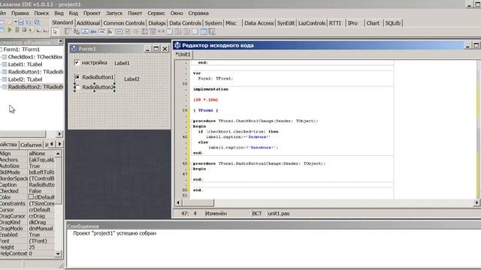Select the TMainMenu palette component

[x=68, y=31]
